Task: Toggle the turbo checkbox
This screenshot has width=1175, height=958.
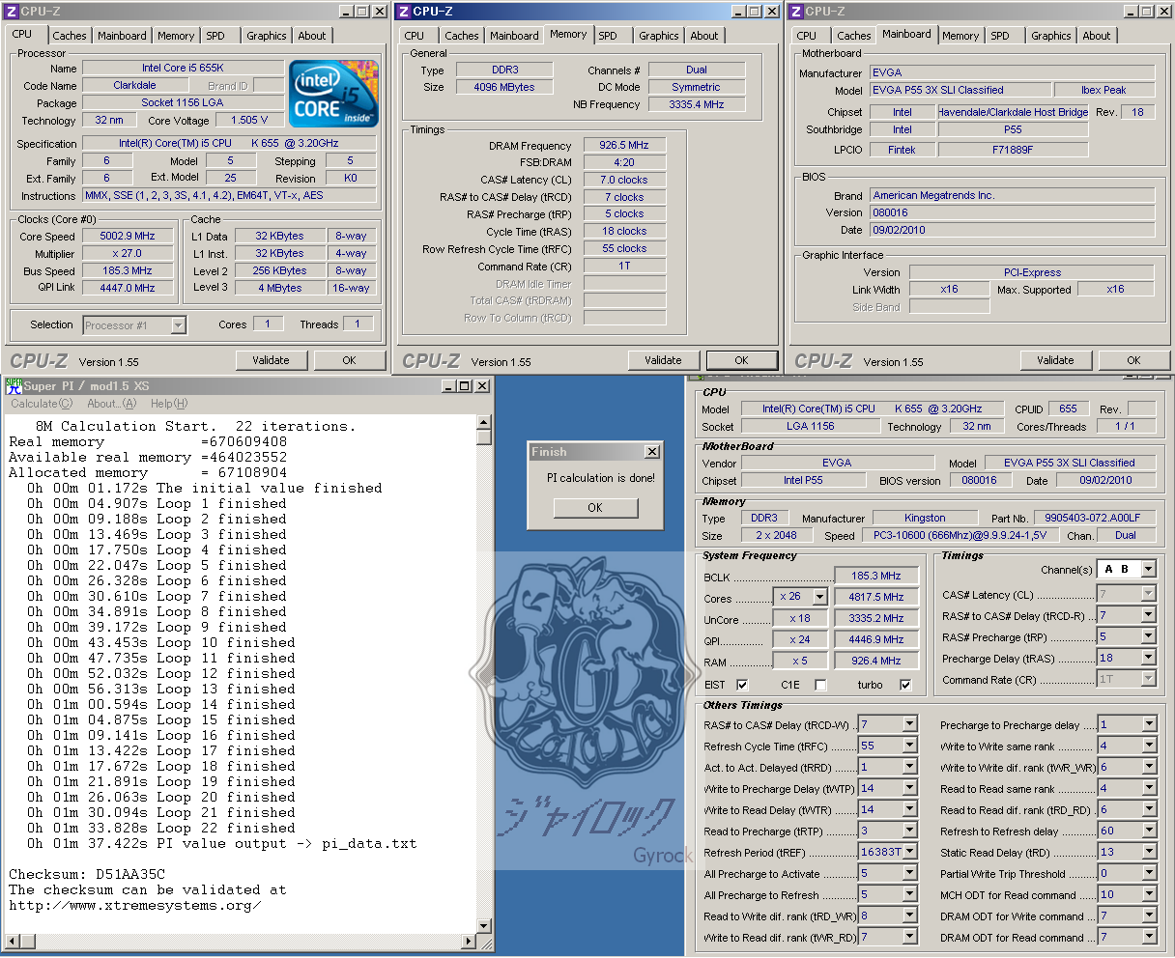Action: point(905,685)
